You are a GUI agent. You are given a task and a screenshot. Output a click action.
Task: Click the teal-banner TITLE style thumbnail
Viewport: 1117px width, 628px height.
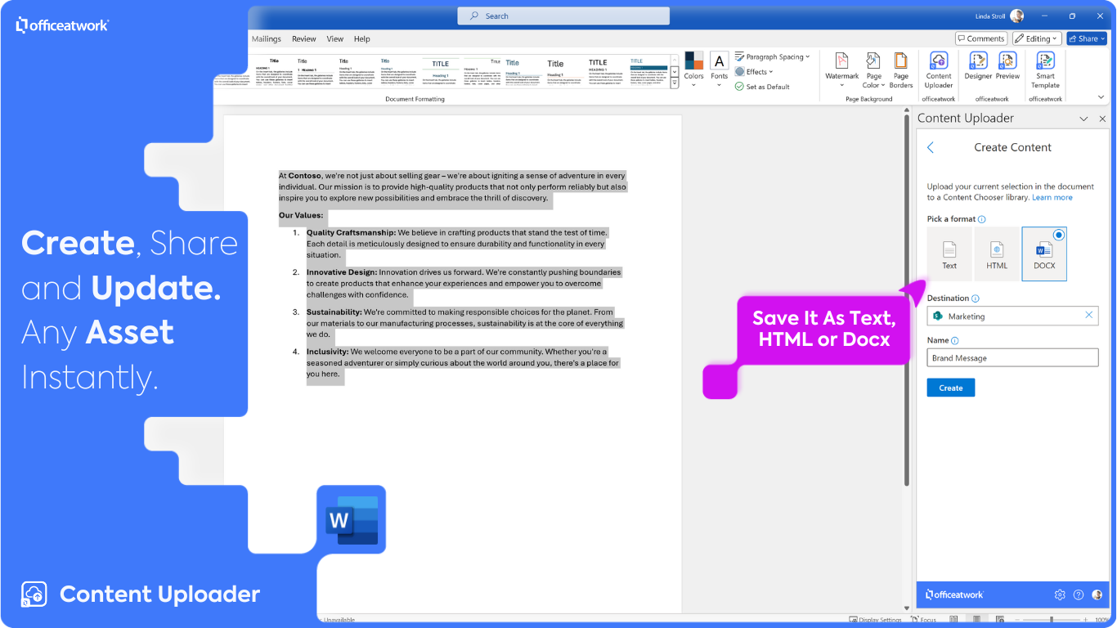[648, 70]
